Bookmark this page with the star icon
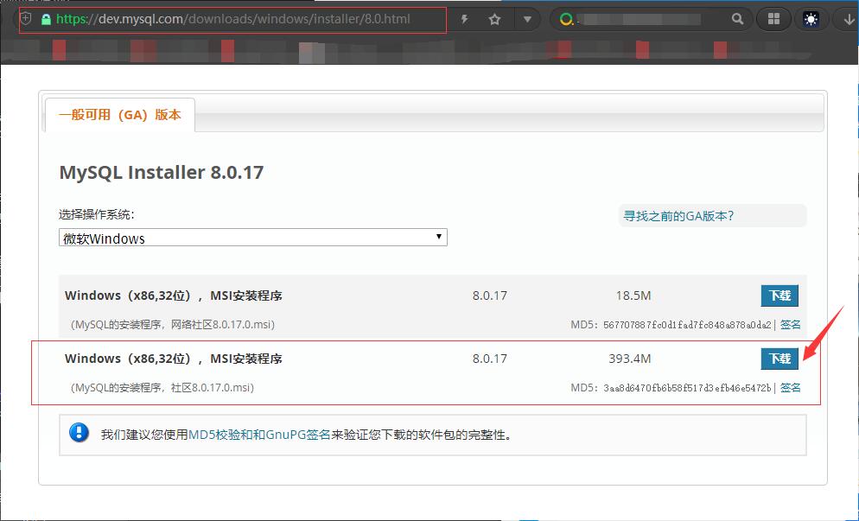The image size is (859, 521). coord(494,19)
